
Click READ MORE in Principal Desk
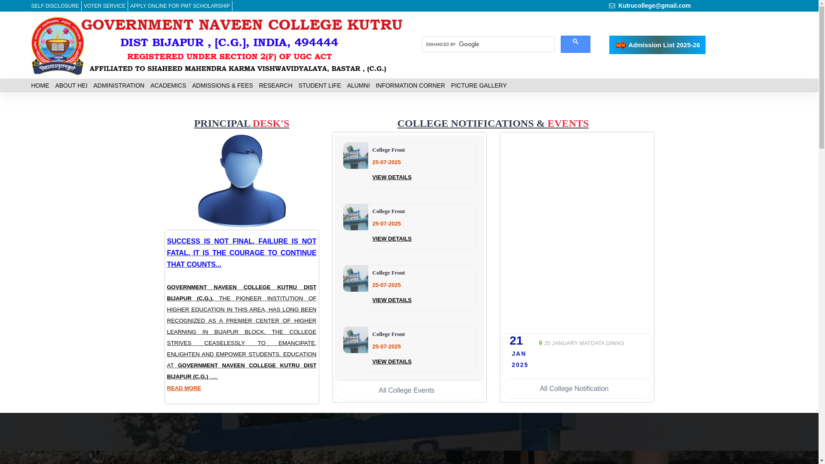pyautogui.click(x=184, y=388)
